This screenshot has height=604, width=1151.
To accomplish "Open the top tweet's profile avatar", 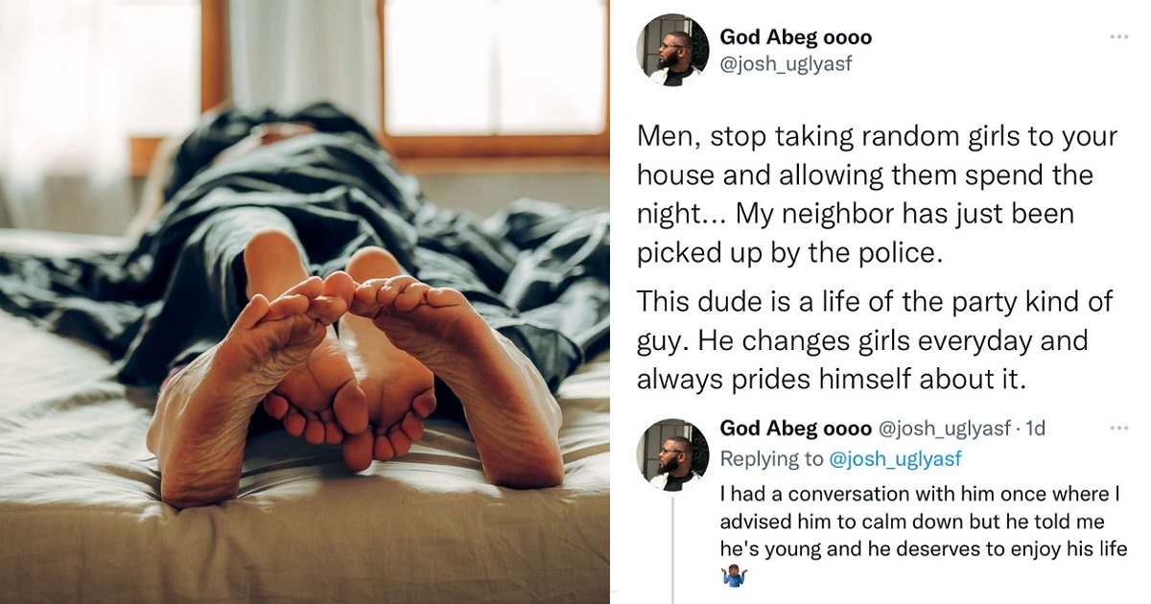I will pos(673,51).
